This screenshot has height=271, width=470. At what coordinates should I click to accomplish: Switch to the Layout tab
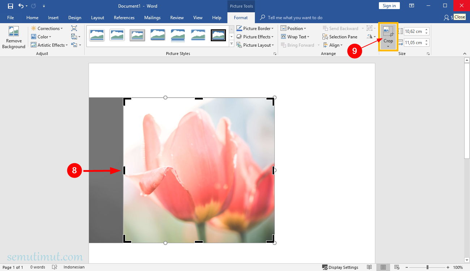pyautogui.click(x=97, y=17)
